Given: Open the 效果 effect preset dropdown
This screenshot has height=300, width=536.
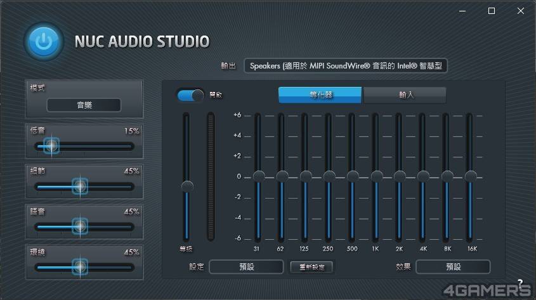Looking at the screenshot, I should click(454, 266).
